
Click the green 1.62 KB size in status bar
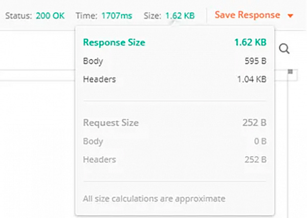point(180,16)
